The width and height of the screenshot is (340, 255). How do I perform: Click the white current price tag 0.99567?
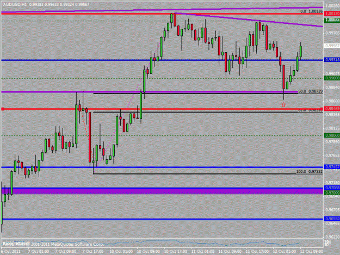click(332, 46)
